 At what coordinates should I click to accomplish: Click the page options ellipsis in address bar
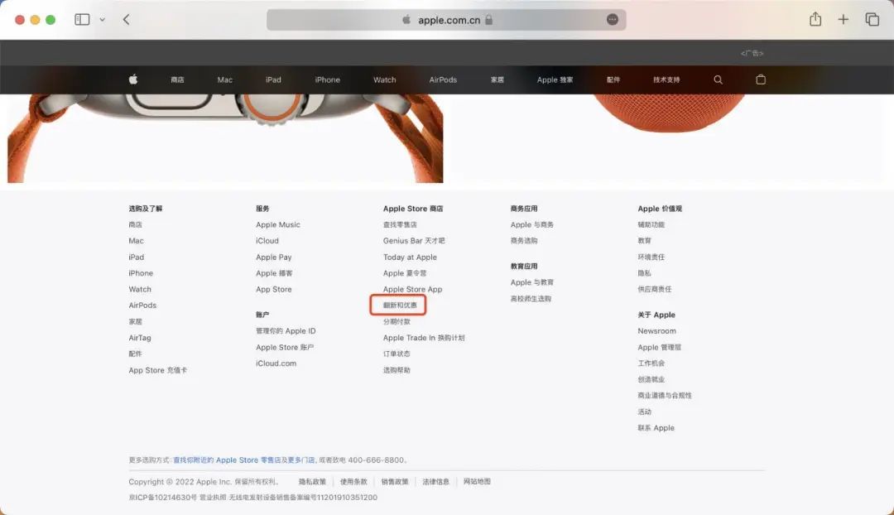coord(613,19)
